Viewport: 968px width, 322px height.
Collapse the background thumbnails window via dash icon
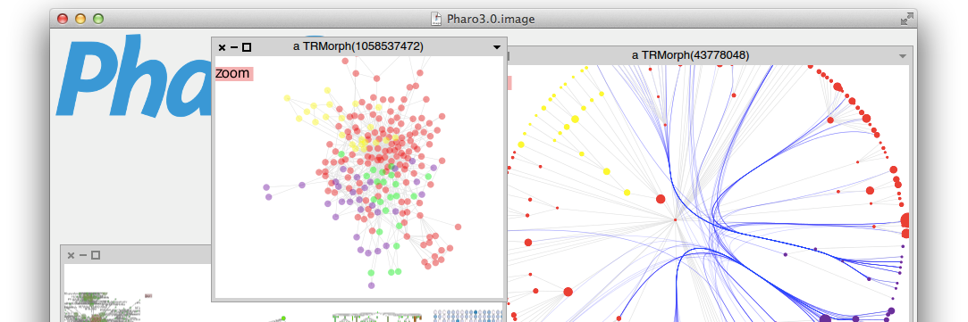(x=83, y=255)
